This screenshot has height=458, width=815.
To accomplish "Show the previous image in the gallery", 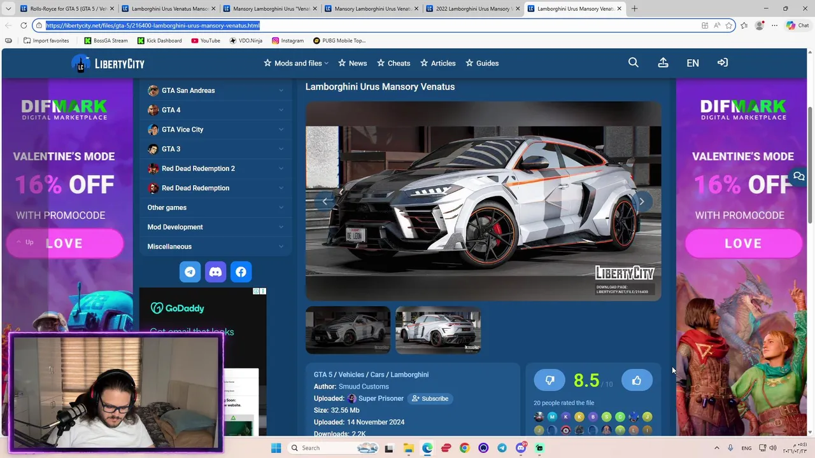I will coord(325,202).
